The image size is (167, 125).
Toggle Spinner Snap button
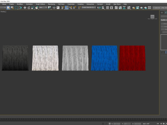click(75, 8)
